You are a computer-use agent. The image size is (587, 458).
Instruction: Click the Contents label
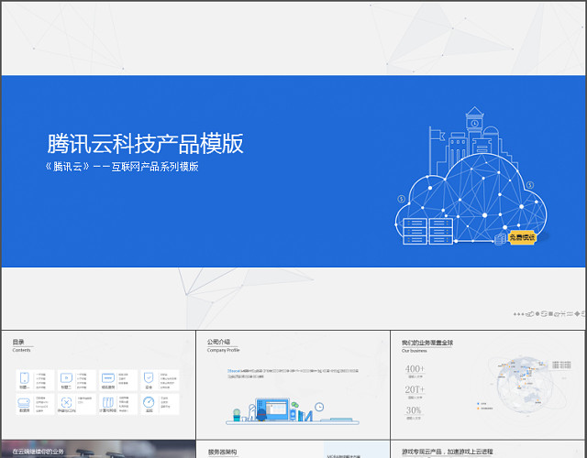(21, 350)
